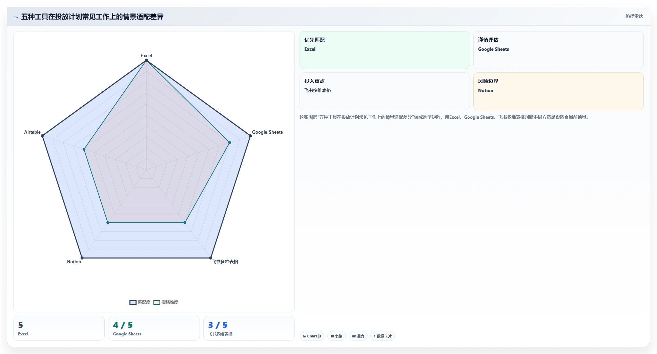Click the title 五种工具在投放计划常见工作上的情景适配差异
The width and height of the screenshot is (657, 354).
[x=92, y=17]
